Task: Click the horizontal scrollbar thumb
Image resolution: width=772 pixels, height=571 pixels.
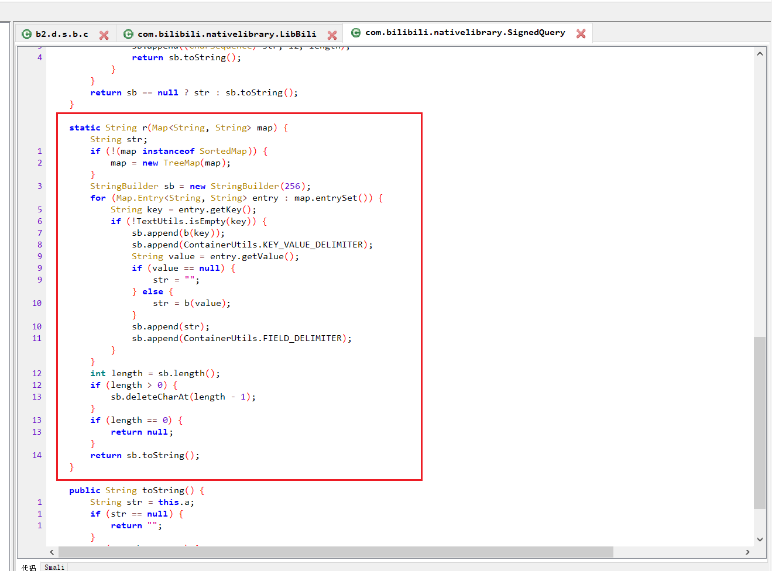Action: [336, 552]
